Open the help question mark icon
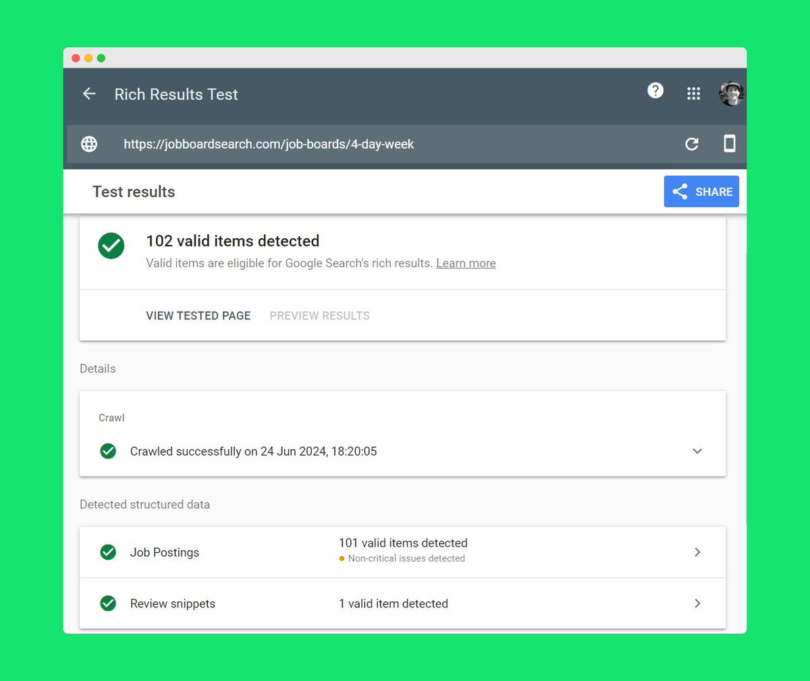 [x=655, y=90]
